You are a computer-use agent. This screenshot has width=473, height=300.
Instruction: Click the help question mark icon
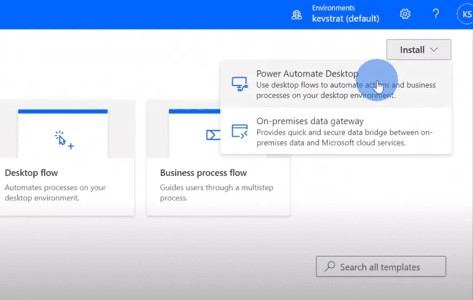point(435,14)
